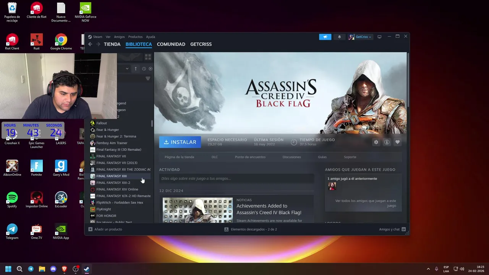This screenshot has width=489, height=275.
Task: Open Amigos y chat
Action: pos(389,229)
